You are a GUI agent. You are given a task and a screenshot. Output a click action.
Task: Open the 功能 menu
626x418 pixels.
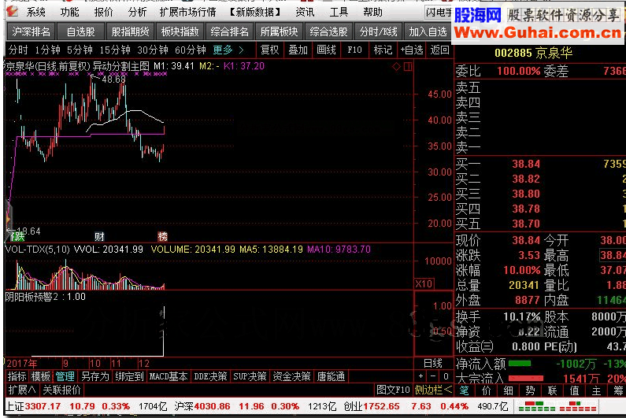coord(69,12)
